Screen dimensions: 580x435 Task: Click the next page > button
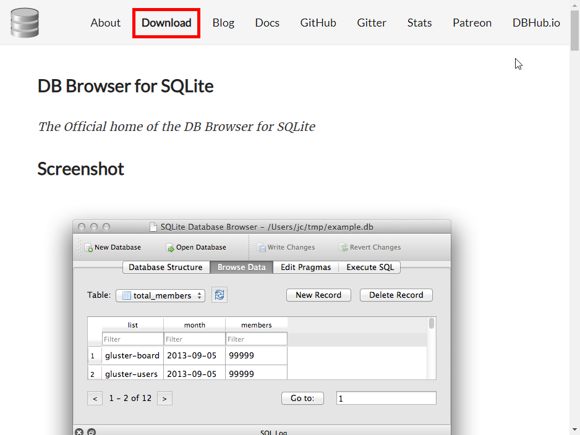tap(164, 399)
